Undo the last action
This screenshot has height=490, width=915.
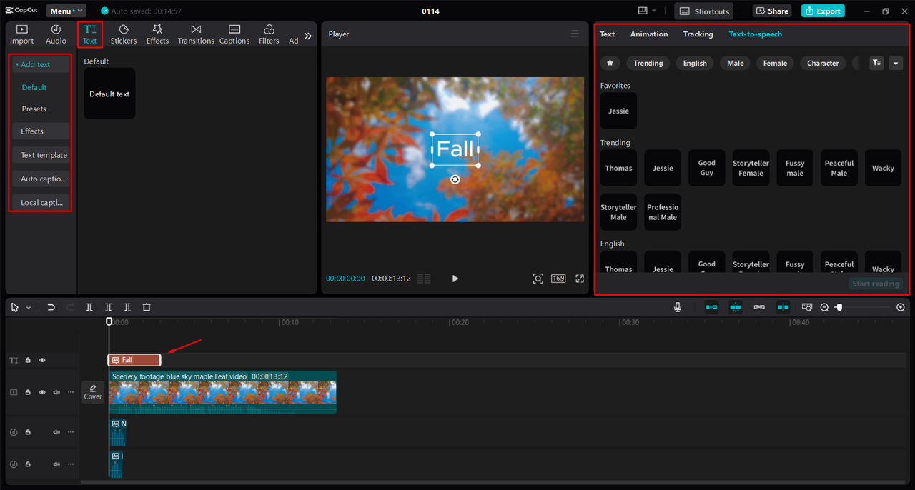click(51, 307)
